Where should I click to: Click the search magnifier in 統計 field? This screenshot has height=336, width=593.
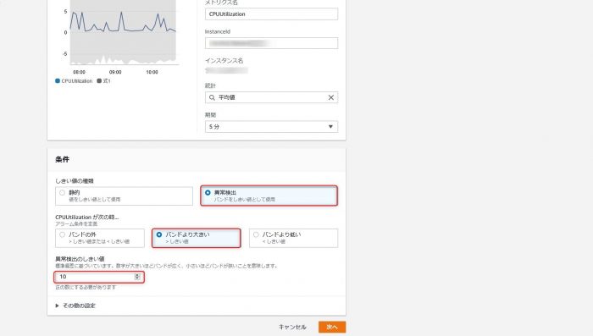coord(212,97)
